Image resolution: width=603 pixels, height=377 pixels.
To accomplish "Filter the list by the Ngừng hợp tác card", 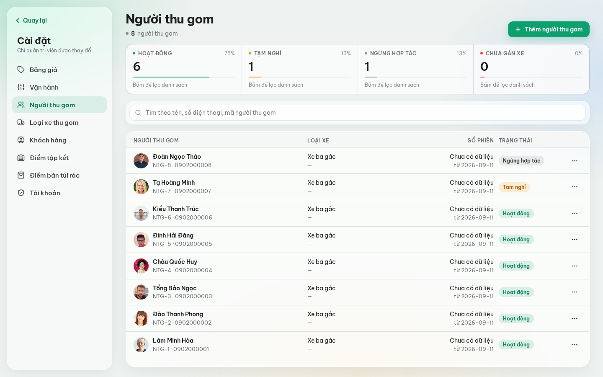I will coord(416,69).
